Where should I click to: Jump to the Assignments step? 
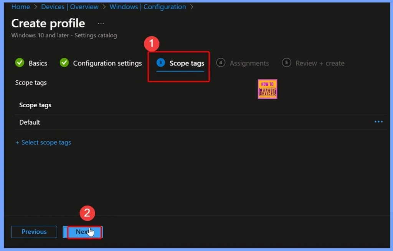[x=249, y=63]
